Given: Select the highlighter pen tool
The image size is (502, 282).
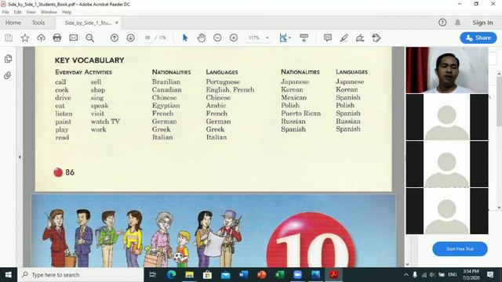Looking at the screenshot, I should tap(344, 38).
